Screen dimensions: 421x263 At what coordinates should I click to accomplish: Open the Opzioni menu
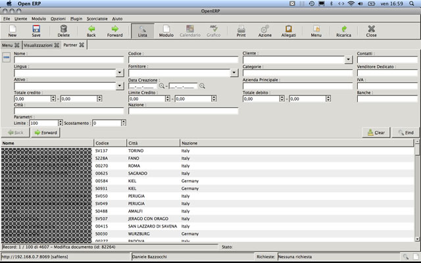click(58, 19)
